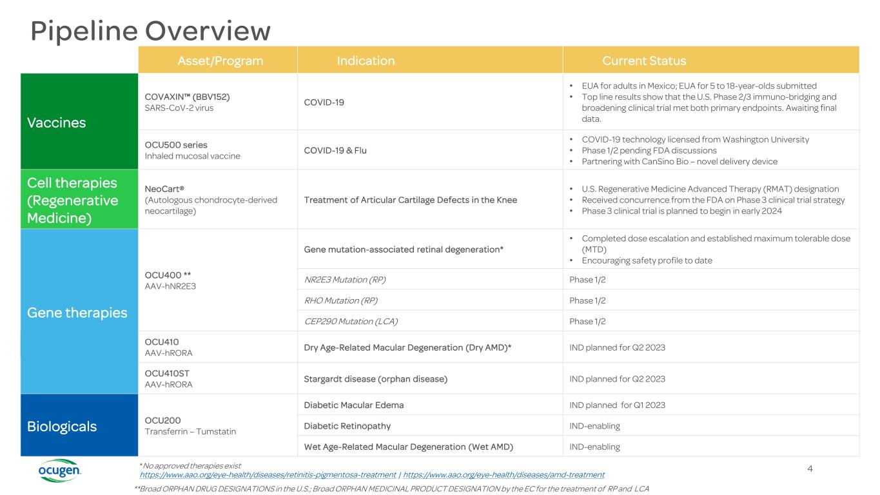Viewport: 880px width, 495px height.
Task: Click "Wet Age-Related Macular Degeneration (Wet AMD)"
Action: (409, 447)
